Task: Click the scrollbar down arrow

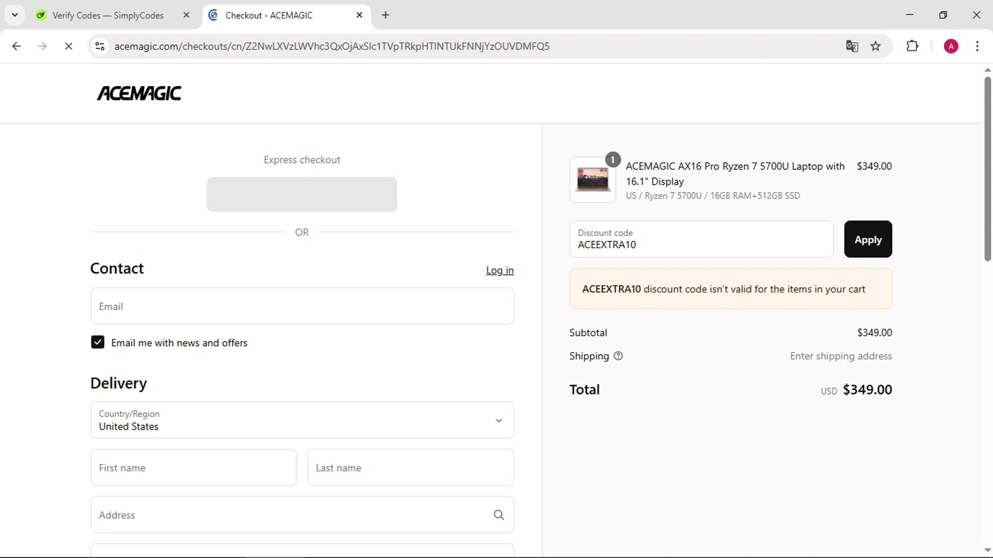Action: pyautogui.click(x=987, y=550)
